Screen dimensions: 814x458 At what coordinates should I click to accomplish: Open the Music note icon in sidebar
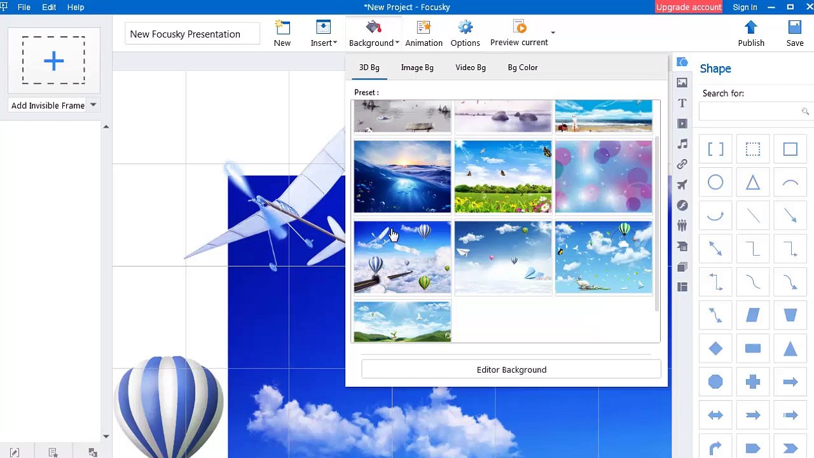click(x=682, y=144)
